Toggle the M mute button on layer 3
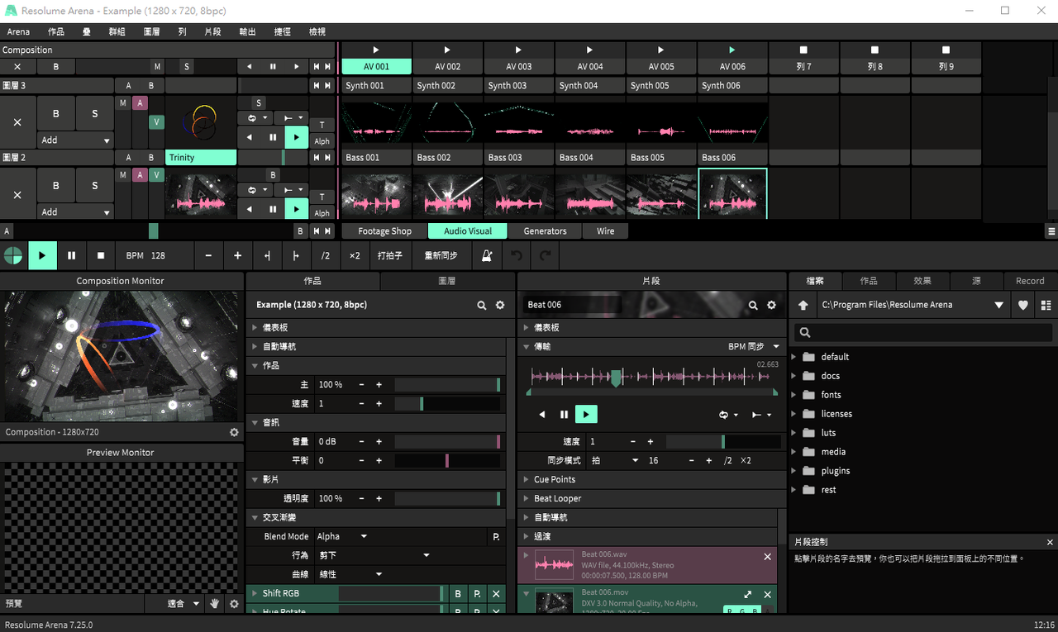Image resolution: width=1058 pixels, height=632 pixels. (x=122, y=103)
